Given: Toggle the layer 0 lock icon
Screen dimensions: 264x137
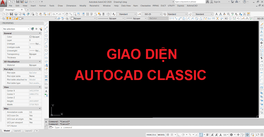Looking at the screenshot, I should coord(17,18).
